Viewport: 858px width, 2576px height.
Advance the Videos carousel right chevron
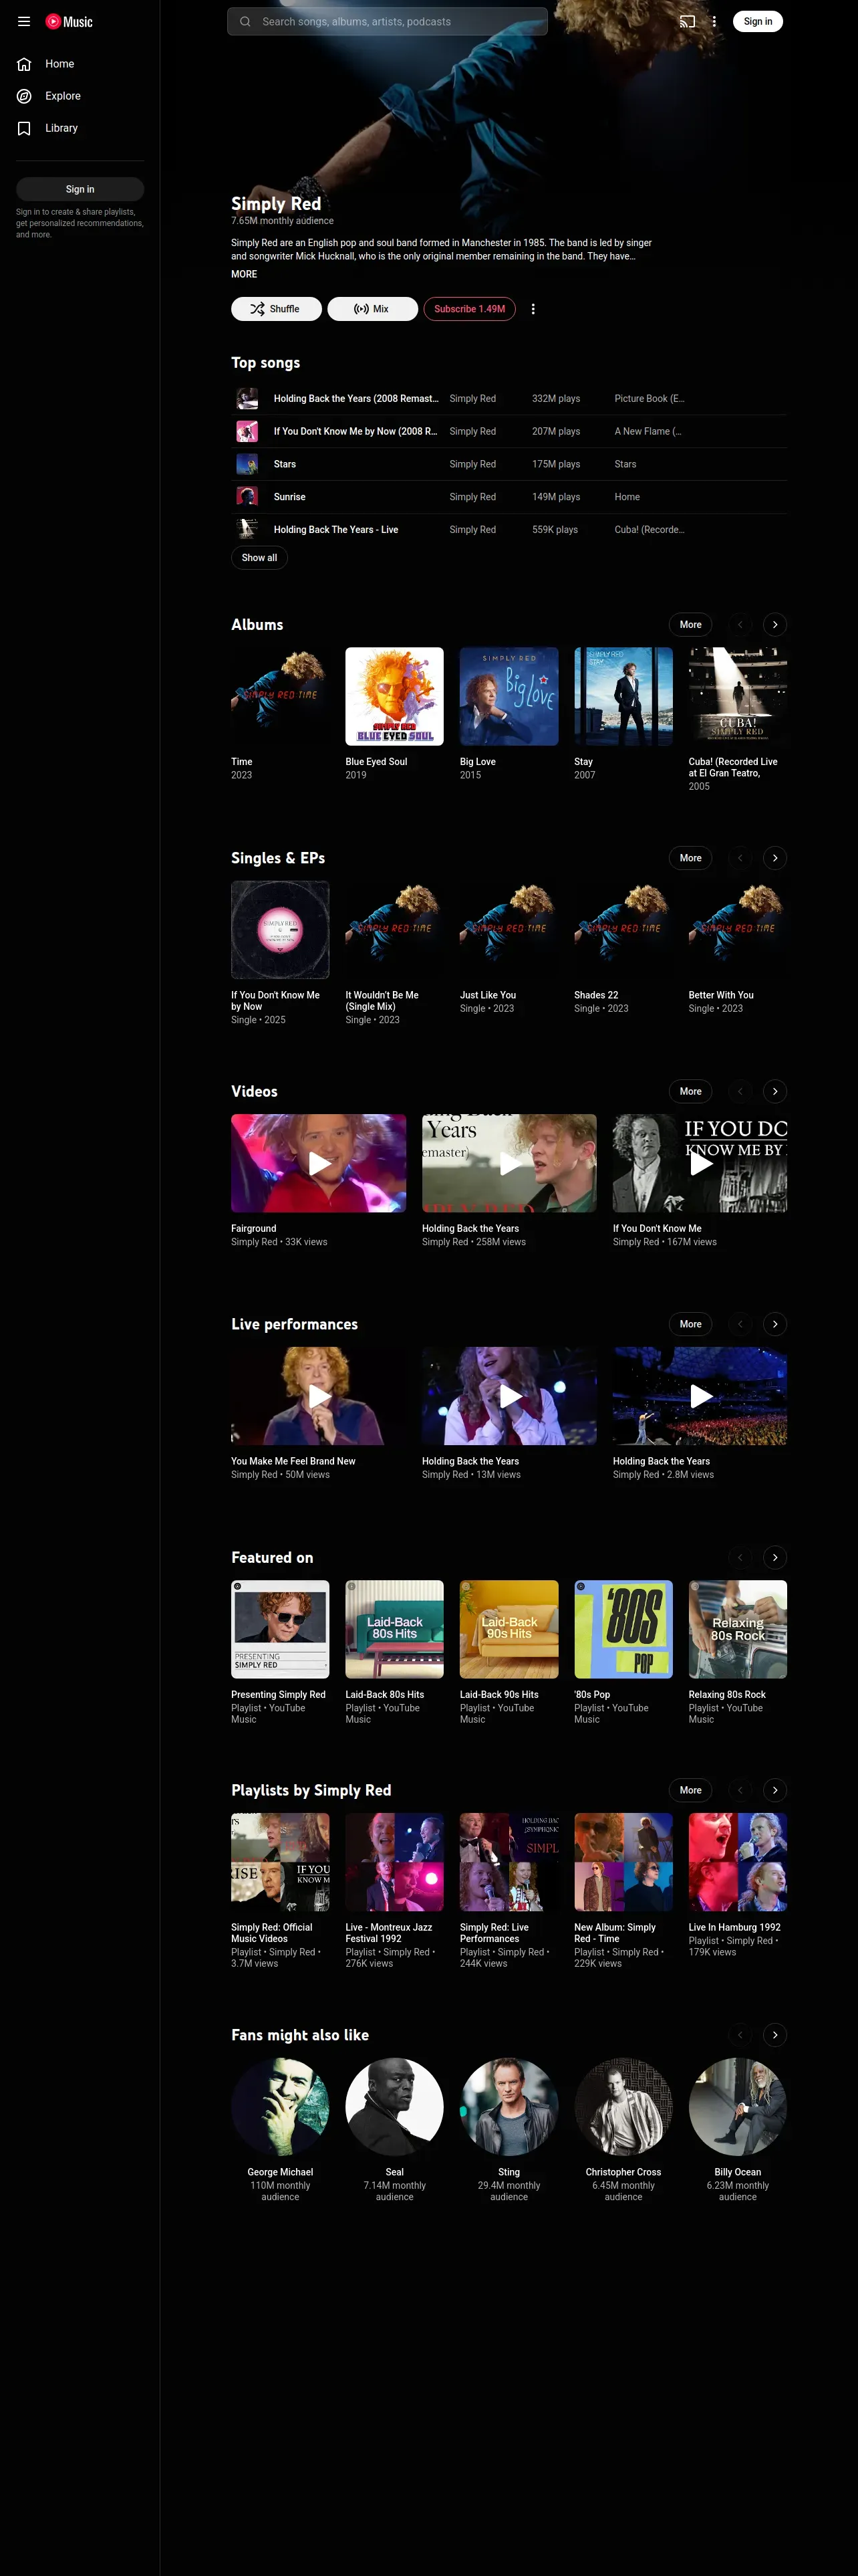tap(775, 1091)
